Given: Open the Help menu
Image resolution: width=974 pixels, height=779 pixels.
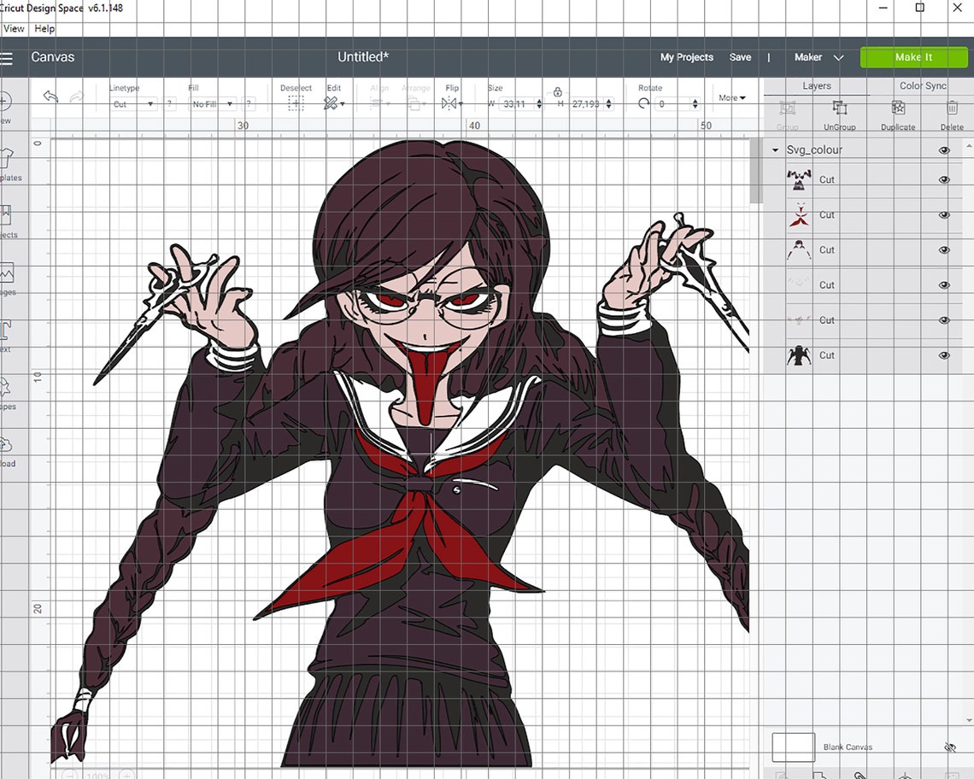Looking at the screenshot, I should (x=44, y=28).
